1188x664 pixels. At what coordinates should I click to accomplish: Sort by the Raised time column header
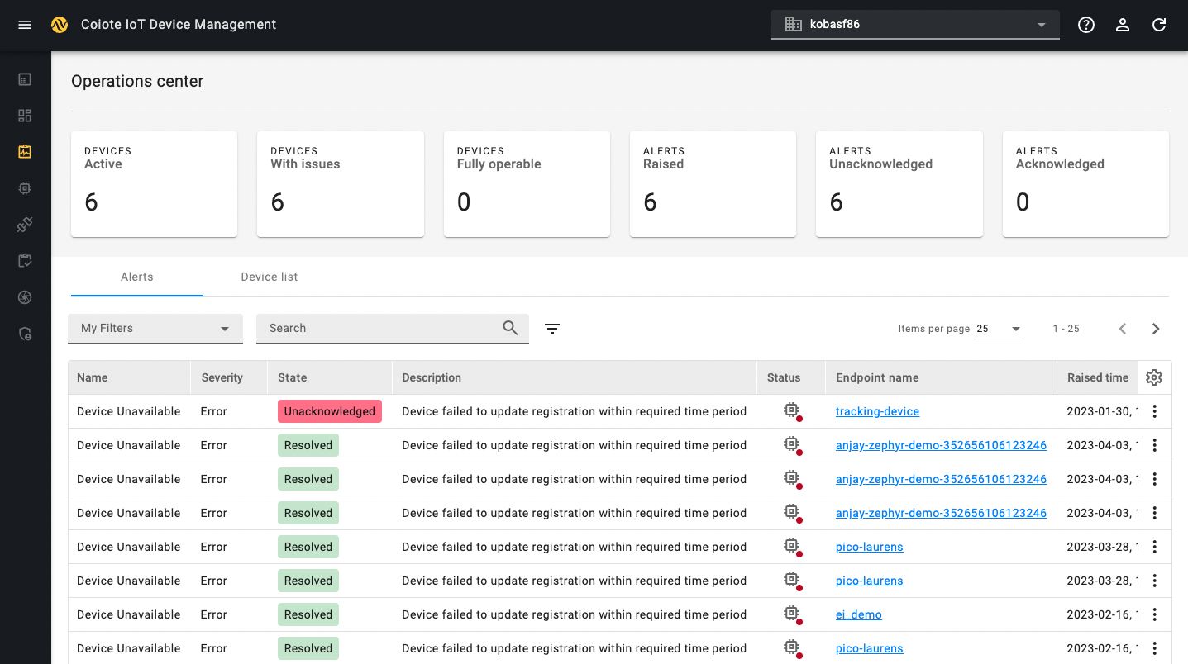(x=1098, y=377)
